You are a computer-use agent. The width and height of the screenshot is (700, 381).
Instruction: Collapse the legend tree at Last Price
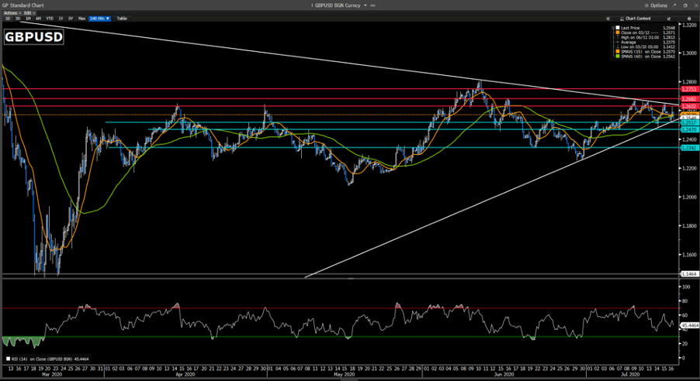coord(613,28)
